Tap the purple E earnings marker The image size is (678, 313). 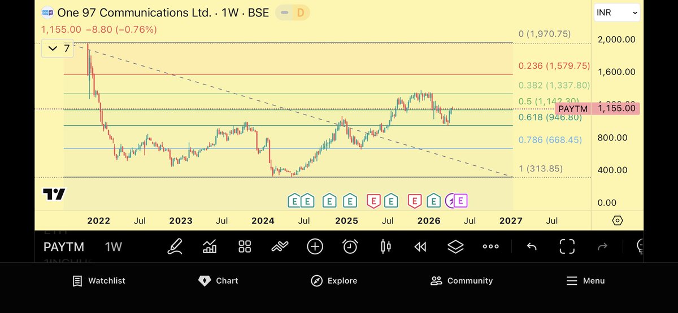click(x=460, y=200)
